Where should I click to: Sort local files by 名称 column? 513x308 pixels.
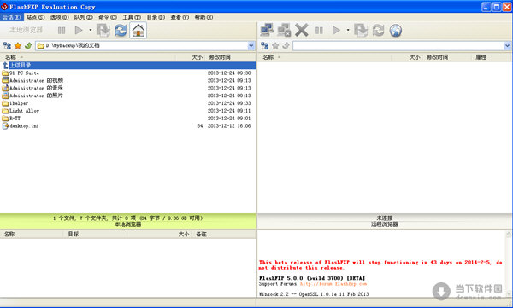pyautogui.click(x=88, y=57)
